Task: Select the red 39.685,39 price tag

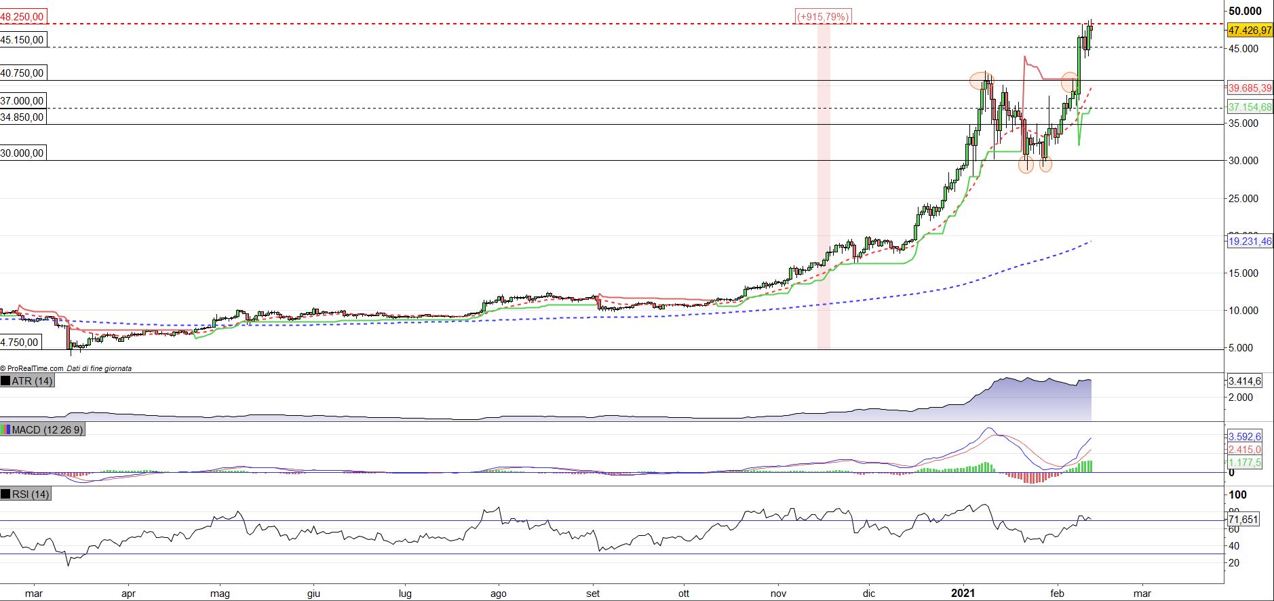Action: pos(1250,88)
